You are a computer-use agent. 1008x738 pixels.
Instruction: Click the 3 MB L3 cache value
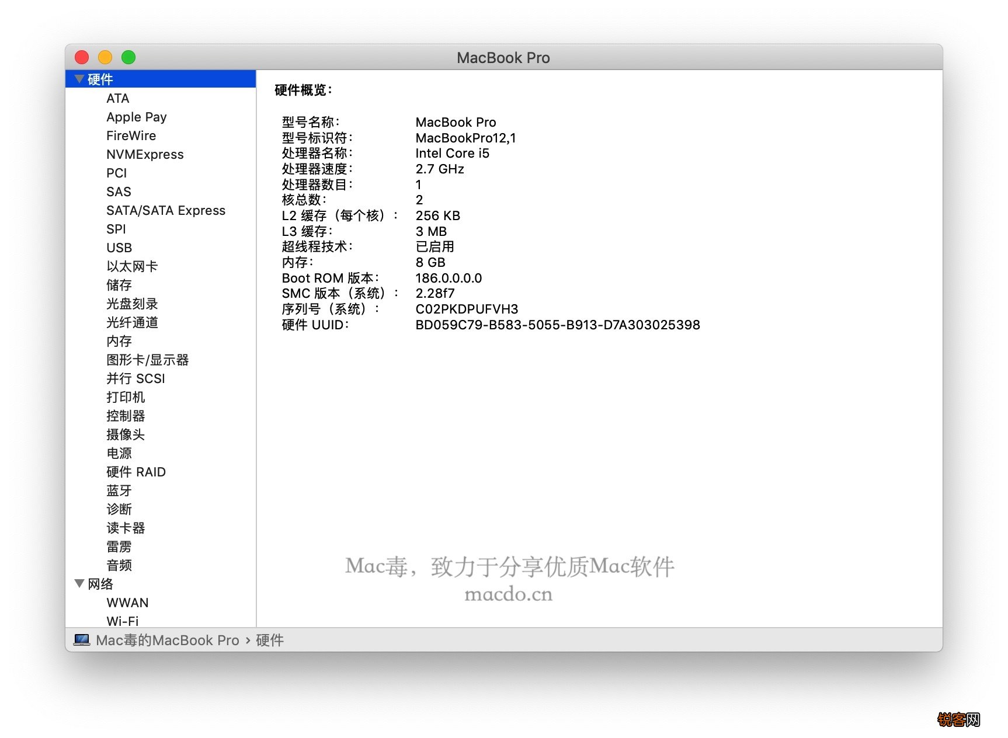click(431, 231)
